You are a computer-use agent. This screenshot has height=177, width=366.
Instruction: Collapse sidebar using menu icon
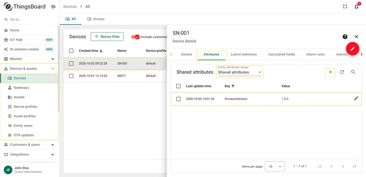53,7
